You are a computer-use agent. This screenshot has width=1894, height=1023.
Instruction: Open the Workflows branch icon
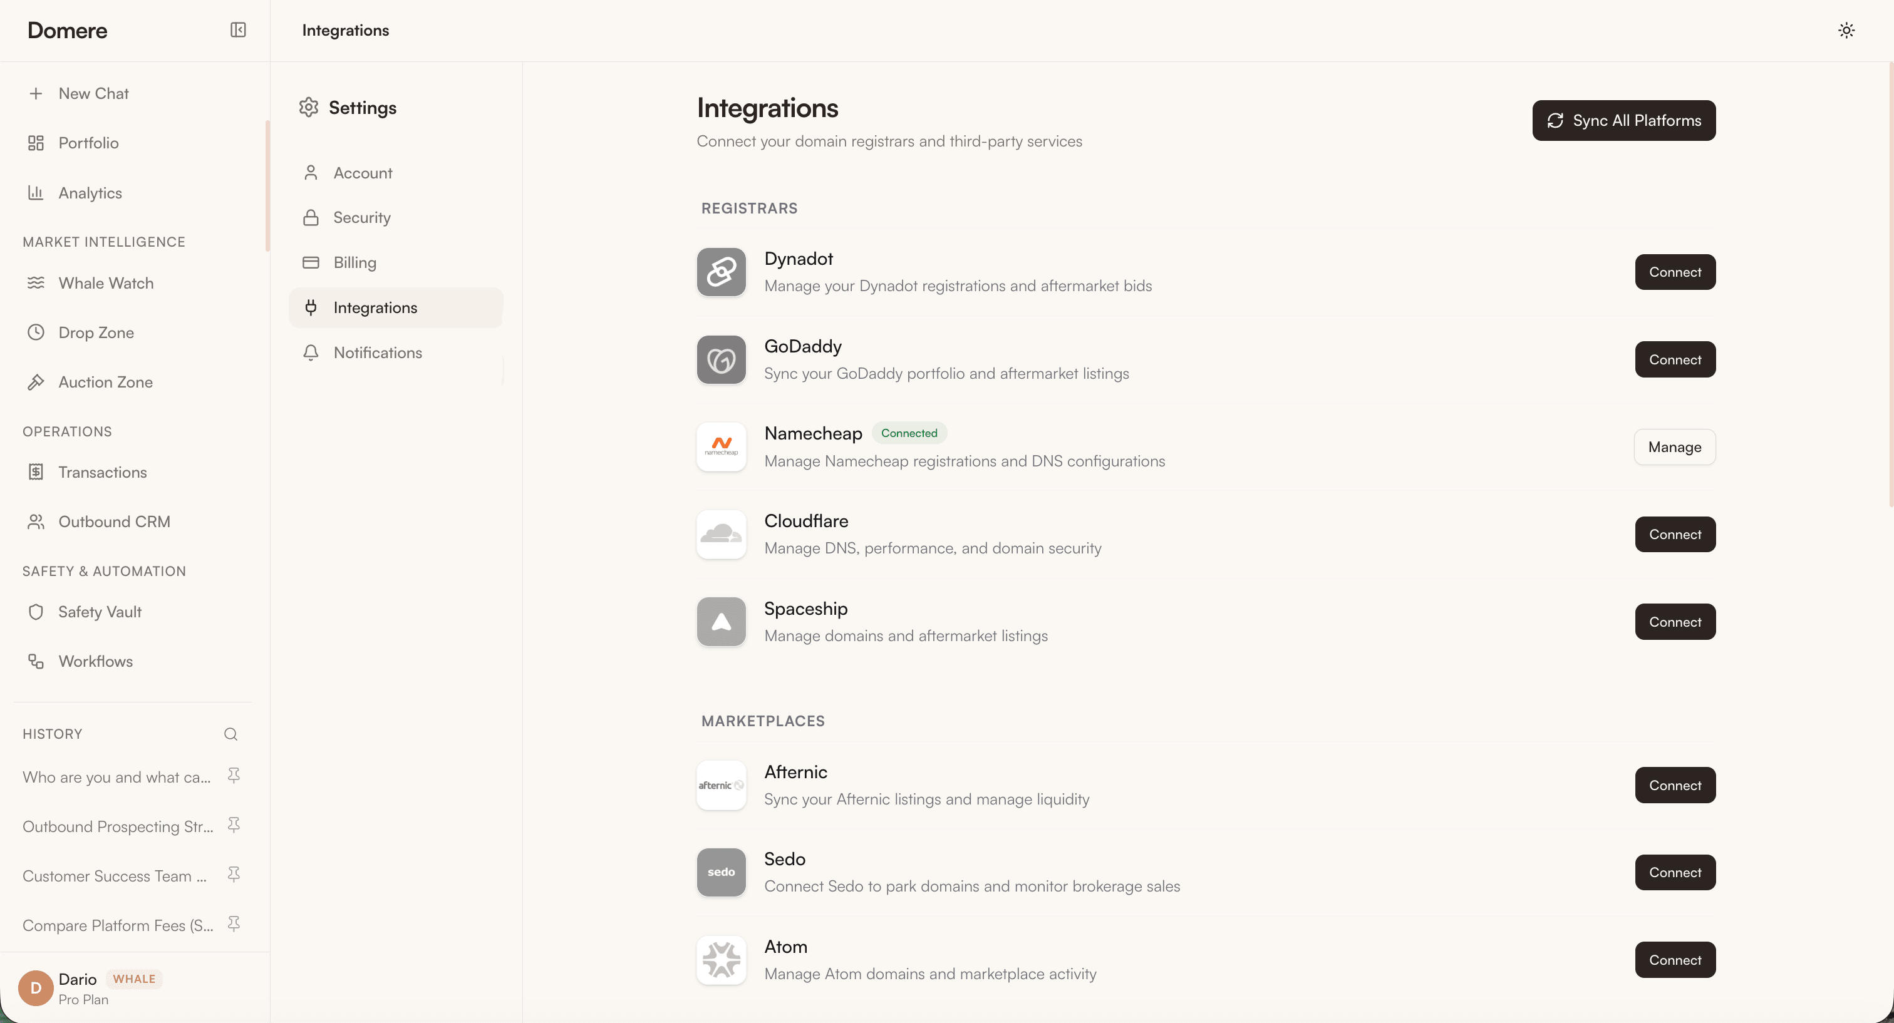(37, 661)
